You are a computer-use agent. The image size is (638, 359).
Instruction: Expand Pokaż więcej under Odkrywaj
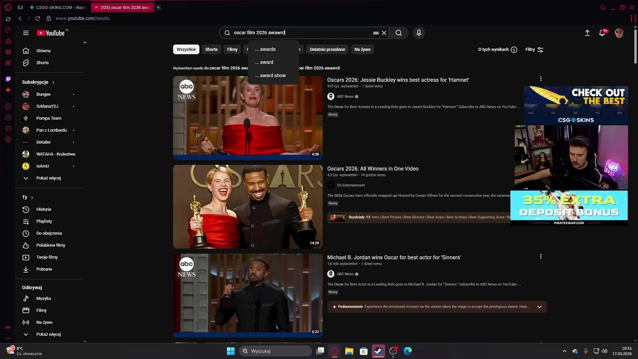coord(49,334)
